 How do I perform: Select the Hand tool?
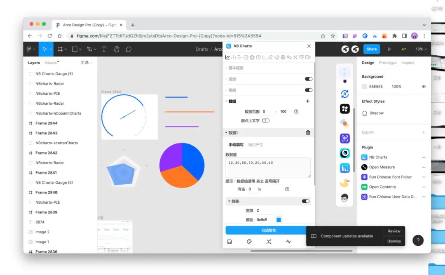[x=117, y=49]
